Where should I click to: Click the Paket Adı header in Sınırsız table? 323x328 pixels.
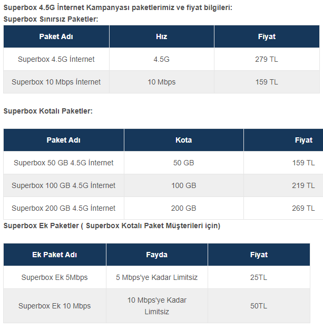click(x=56, y=36)
